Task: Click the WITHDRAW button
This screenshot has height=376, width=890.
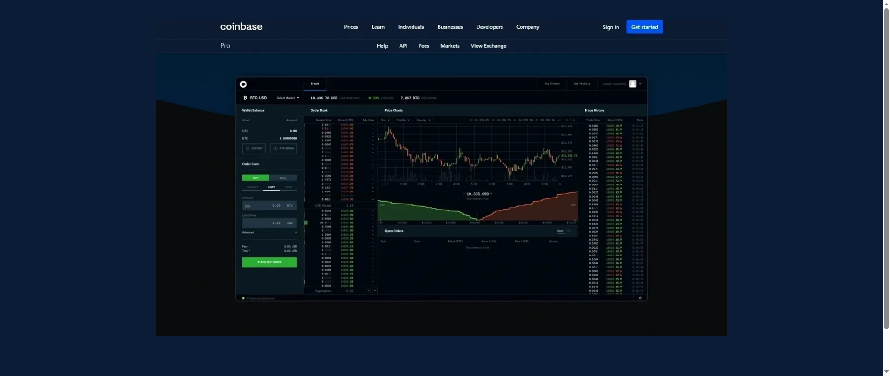Action: [283, 148]
